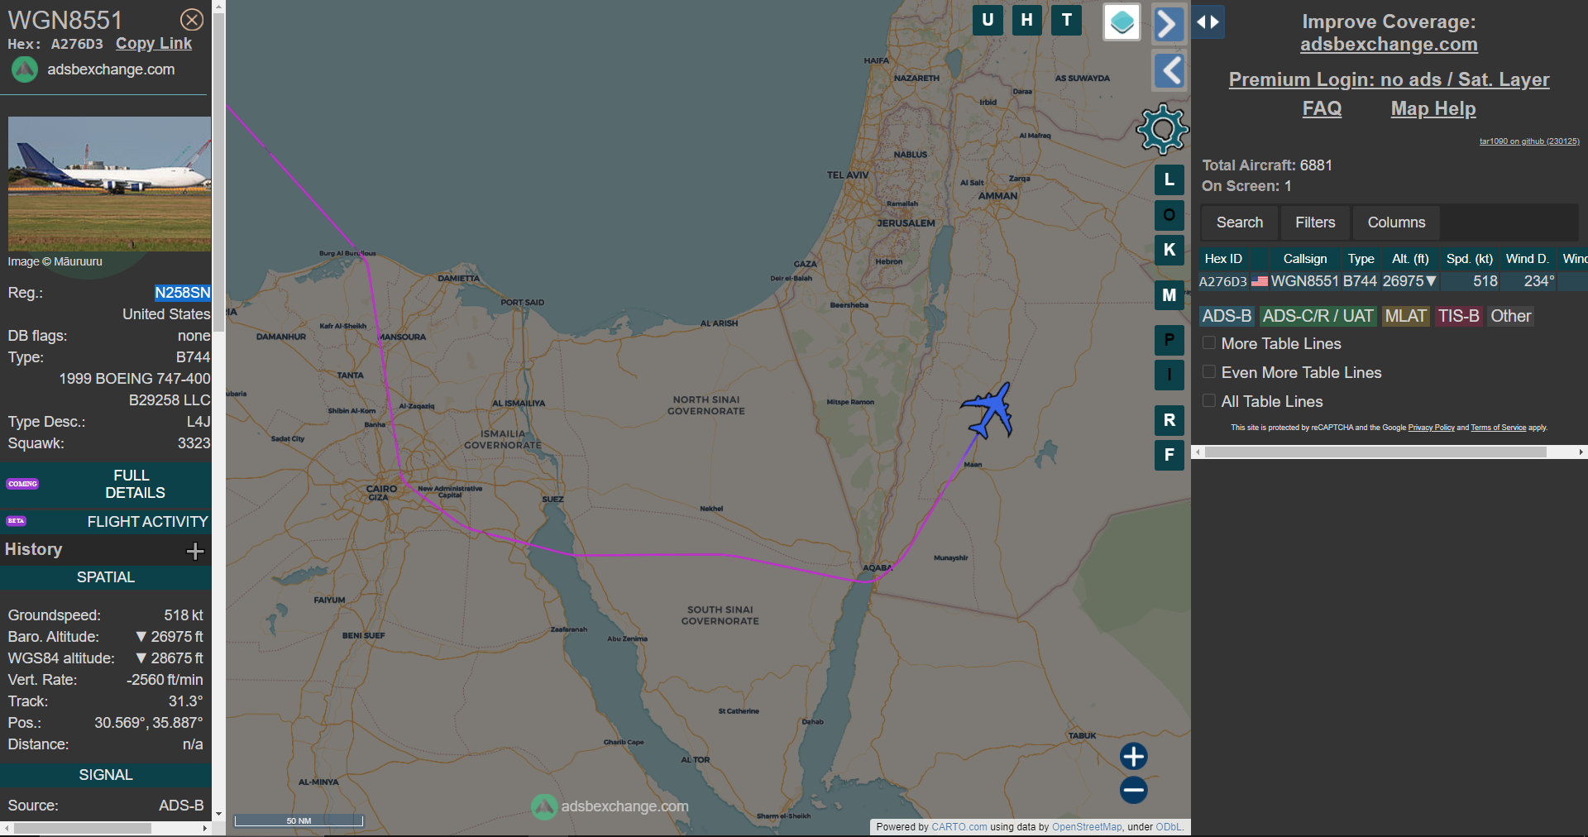Open the adsbexchange.com coverage link

pyautogui.click(x=1389, y=45)
